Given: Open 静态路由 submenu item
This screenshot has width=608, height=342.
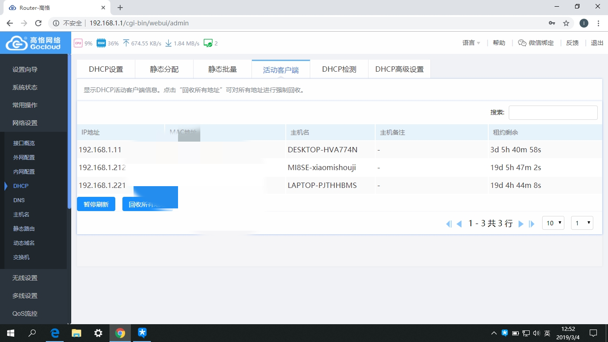Looking at the screenshot, I should click(24, 228).
